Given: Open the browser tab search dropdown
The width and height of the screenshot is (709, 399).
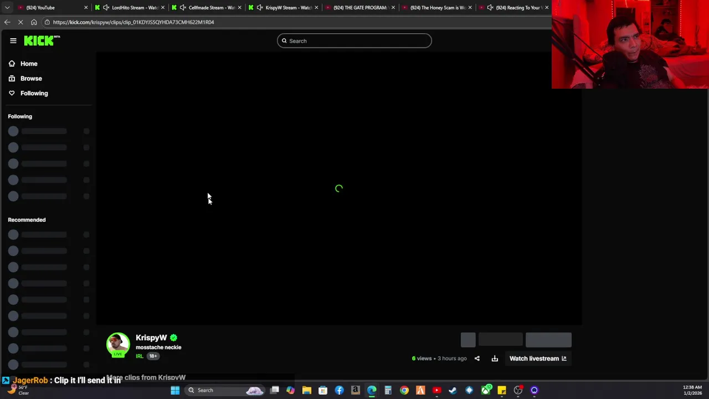Looking at the screenshot, I should pos(7,7).
